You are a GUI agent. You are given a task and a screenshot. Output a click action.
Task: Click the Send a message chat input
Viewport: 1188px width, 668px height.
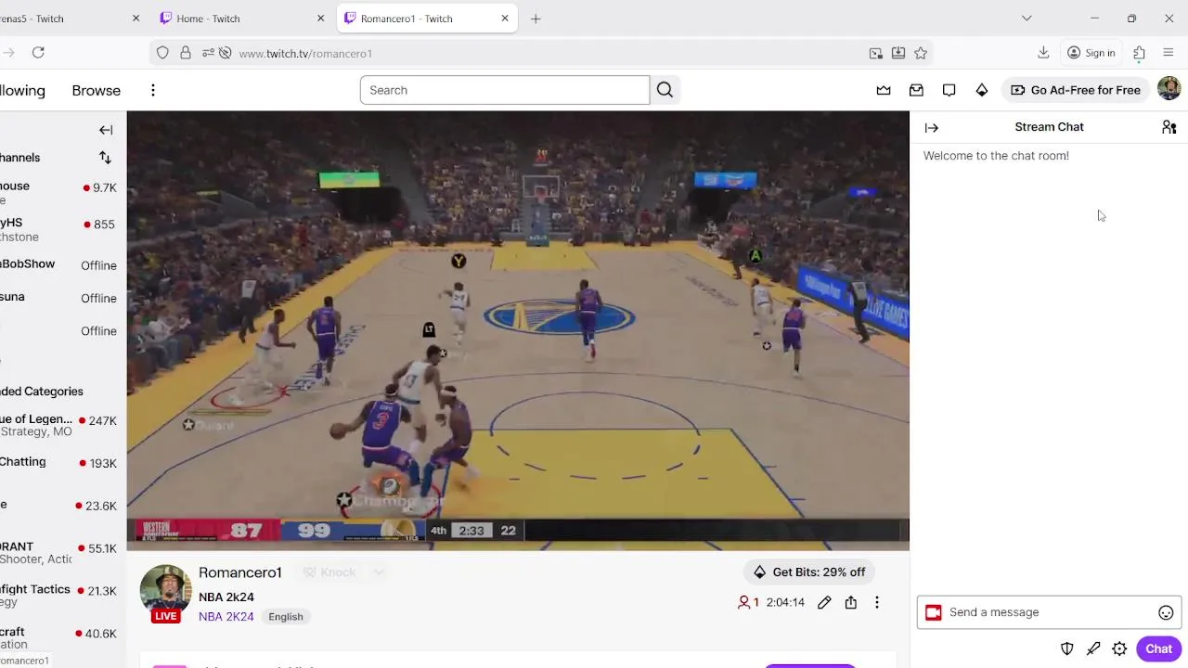tap(1049, 612)
